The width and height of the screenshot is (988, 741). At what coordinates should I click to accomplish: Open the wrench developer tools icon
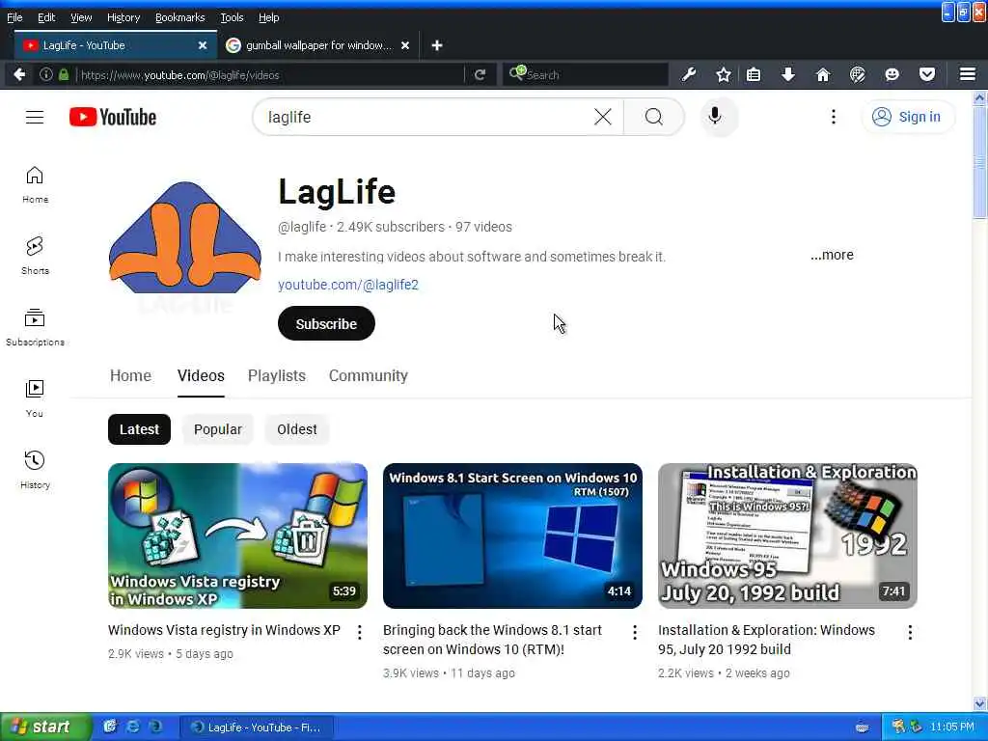tap(689, 75)
